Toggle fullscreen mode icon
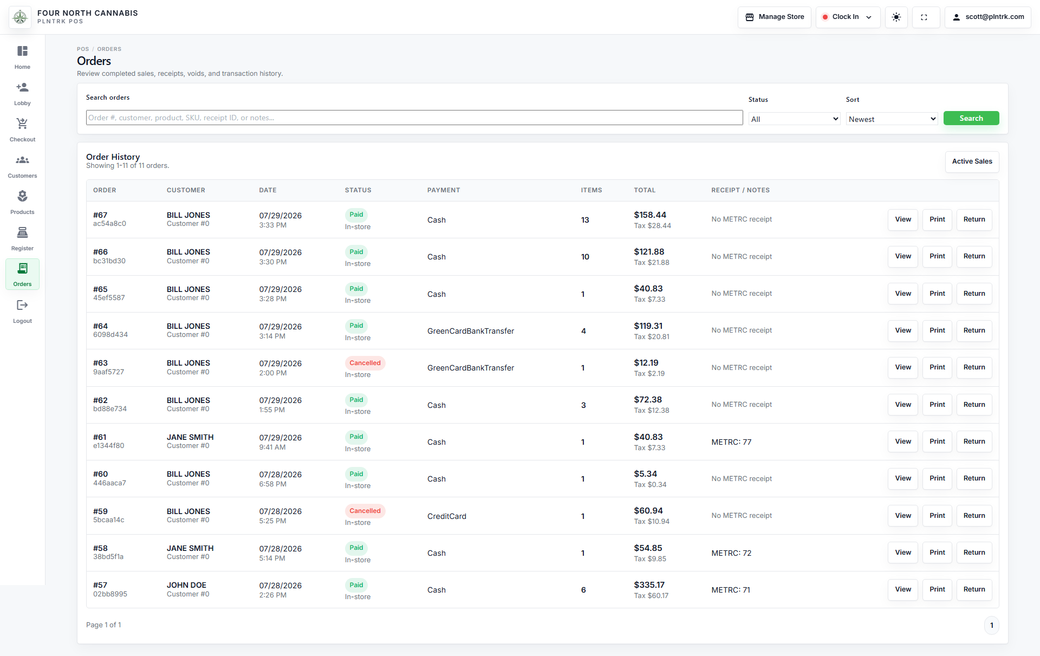This screenshot has width=1040, height=656. (x=924, y=17)
